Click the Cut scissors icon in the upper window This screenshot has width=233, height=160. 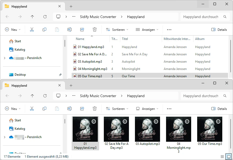point(32,29)
